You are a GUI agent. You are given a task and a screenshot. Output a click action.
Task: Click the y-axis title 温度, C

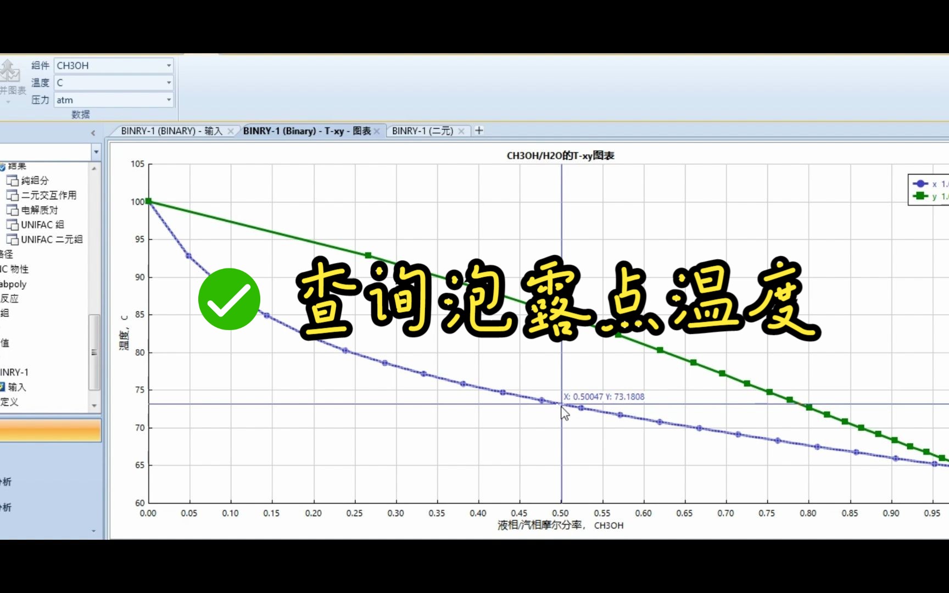[124, 332]
